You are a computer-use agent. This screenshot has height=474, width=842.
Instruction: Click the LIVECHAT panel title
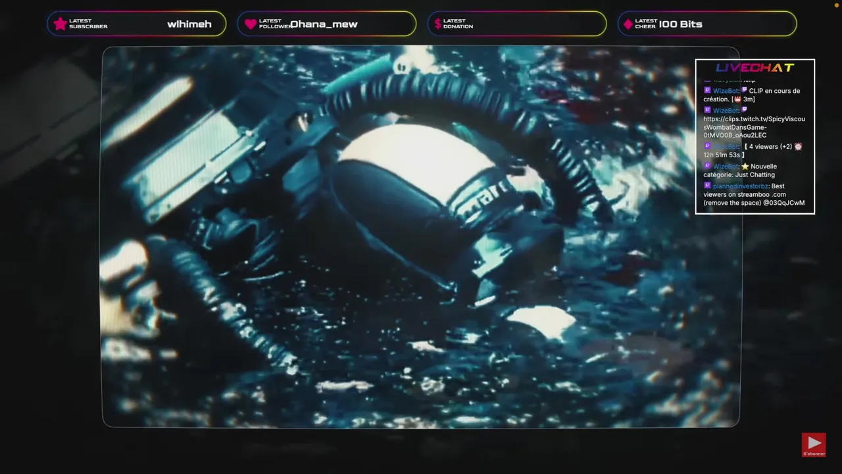(755, 67)
